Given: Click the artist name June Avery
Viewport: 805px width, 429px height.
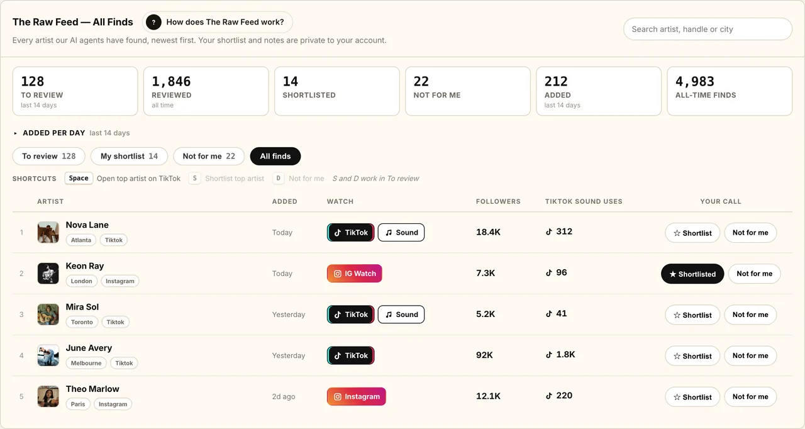Looking at the screenshot, I should [x=89, y=348].
